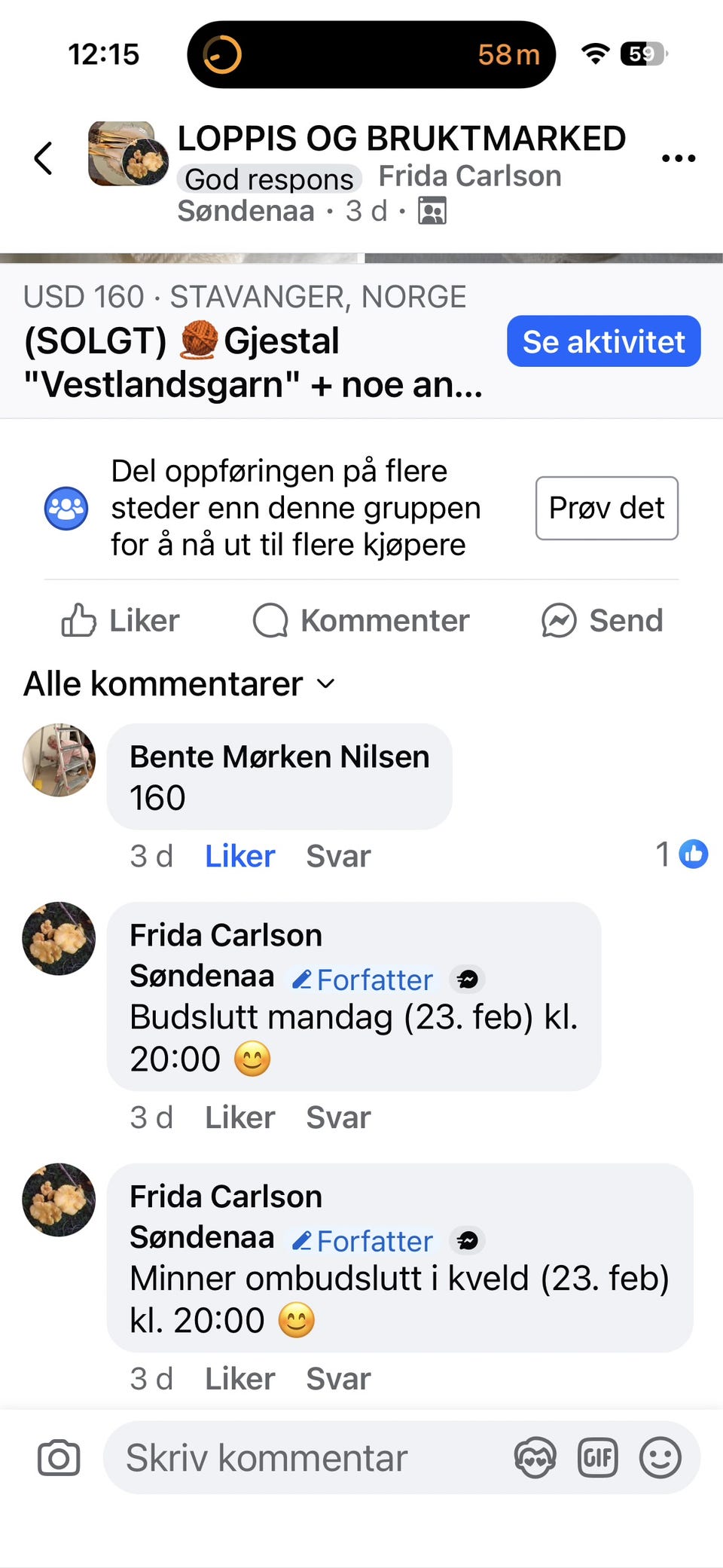
Task: Tap the Send via Messenger icon
Action: (x=559, y=621)
